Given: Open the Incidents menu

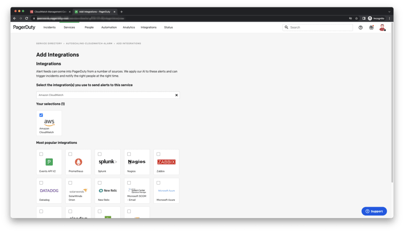Looking at the screenshot, I should [x=50, y=27].
